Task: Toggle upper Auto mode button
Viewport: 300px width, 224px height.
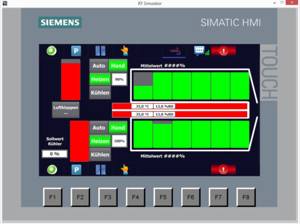Action: (99, 66)
